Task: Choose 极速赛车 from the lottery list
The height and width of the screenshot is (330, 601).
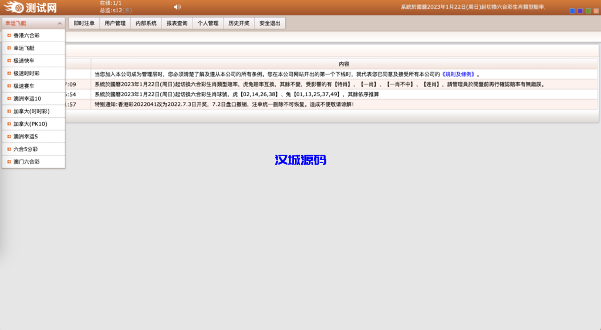Action: point(33,86)
